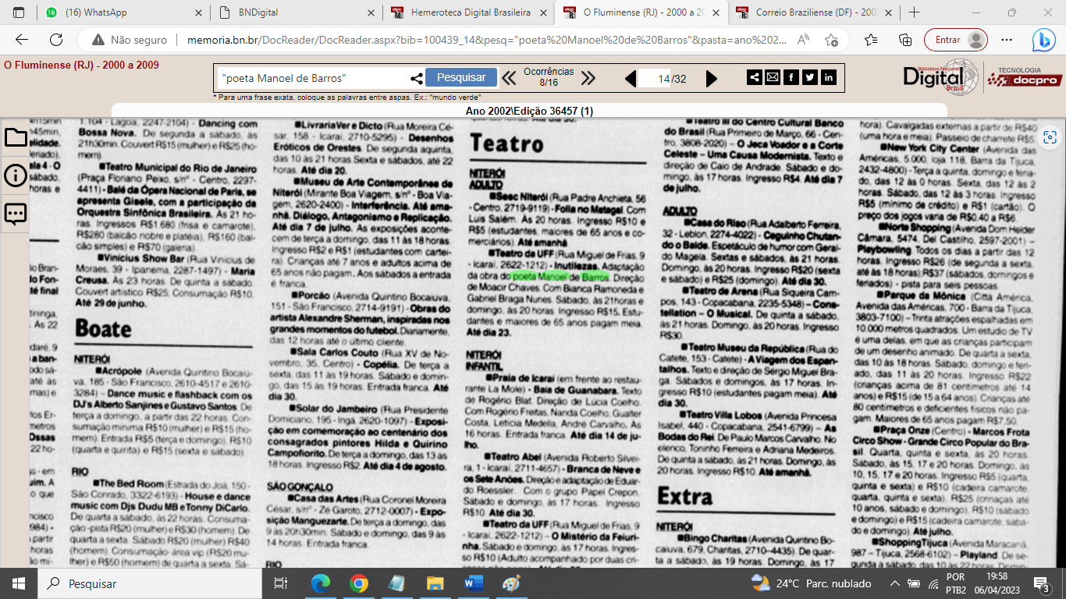Image resolution: width=1066 pixels, height=599 pixels.
Task: Go to previous occurrence double-chevron
Action: 509,78
